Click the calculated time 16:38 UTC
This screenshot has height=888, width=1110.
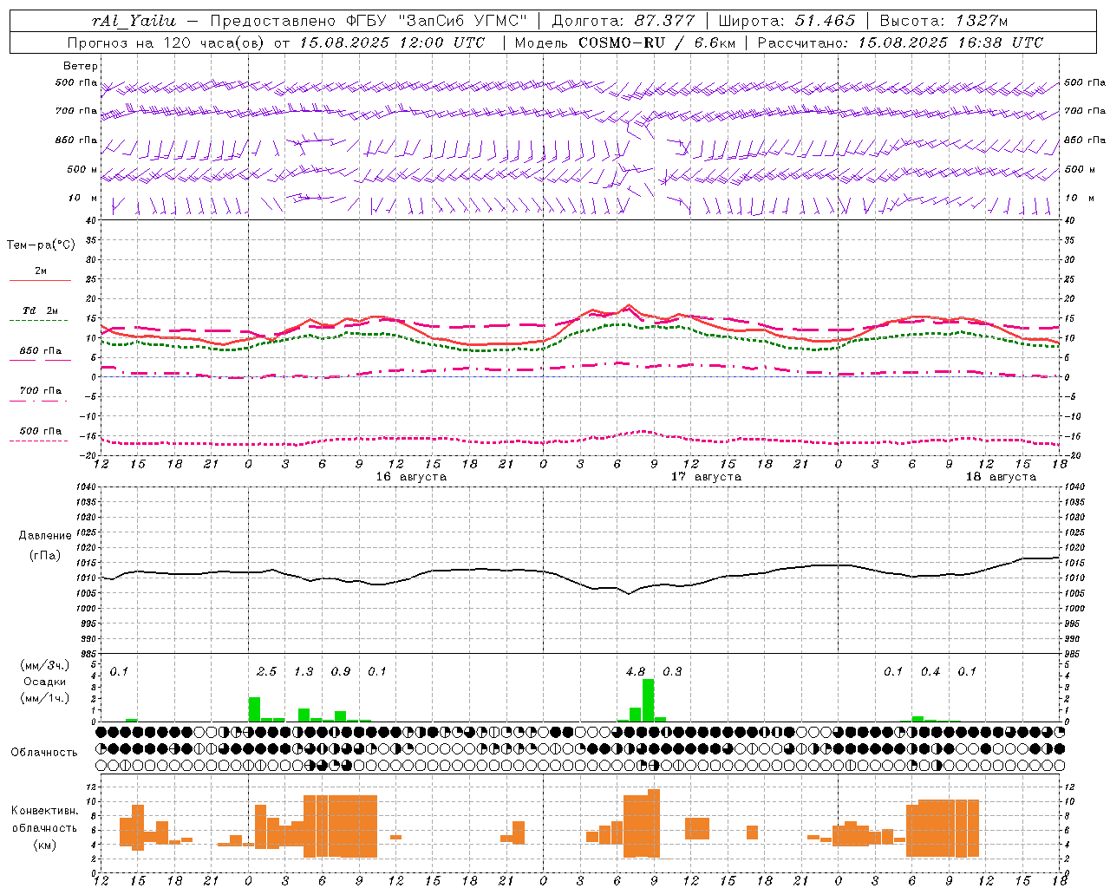tap(1000, 42)
